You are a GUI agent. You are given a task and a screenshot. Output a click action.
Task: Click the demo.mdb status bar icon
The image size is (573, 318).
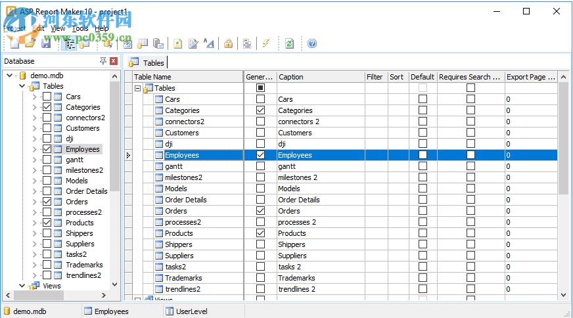click(7, 311)
